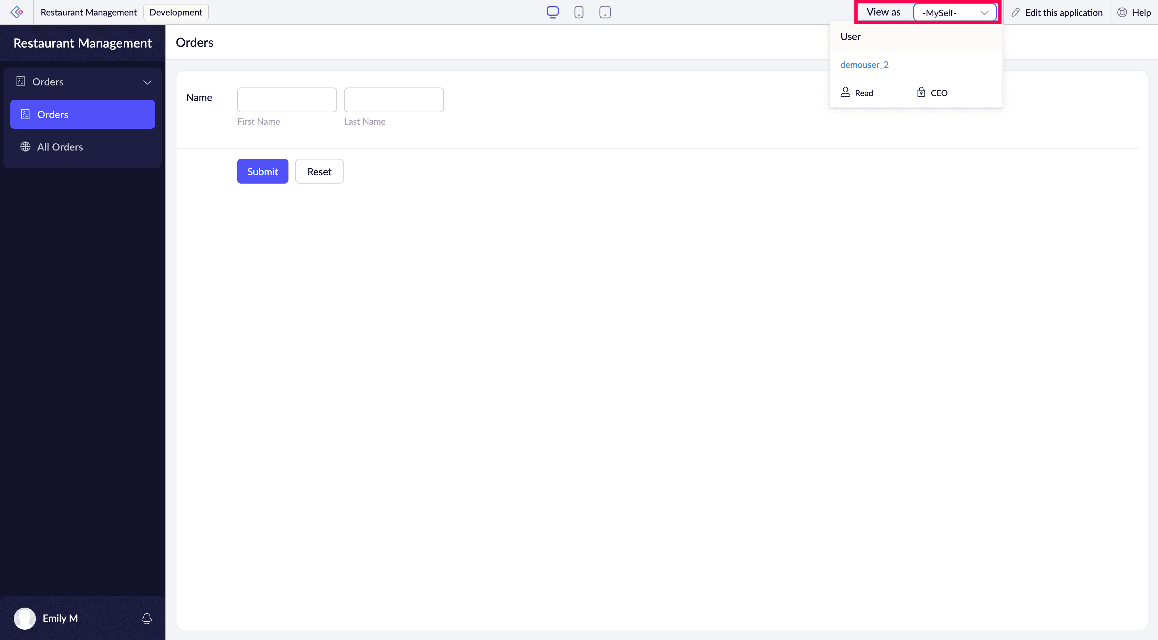Click the Help lifebuoy icon
Image resolution: width=1158 pixels, height=640 pixels.
1122,13
